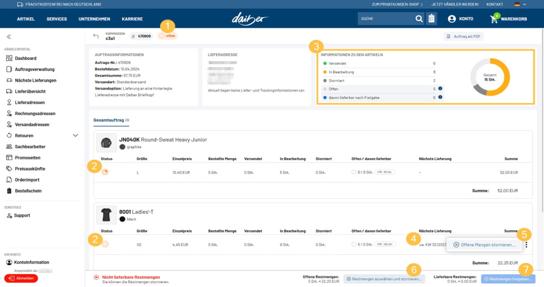Viewport: 544px width, 287px height.
Task: Select Rechnungsadressen in the sidebar
Action: 31,113
